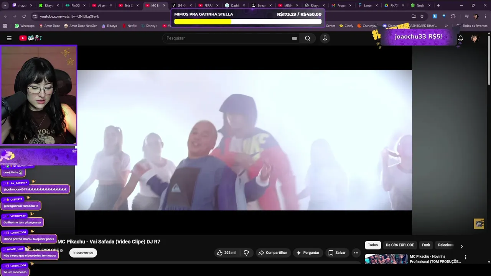Switch to the Gmail Propo tab

(341, 5)
